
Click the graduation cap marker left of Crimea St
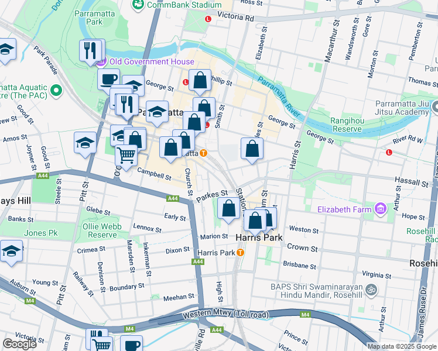[x=11, y=251]
